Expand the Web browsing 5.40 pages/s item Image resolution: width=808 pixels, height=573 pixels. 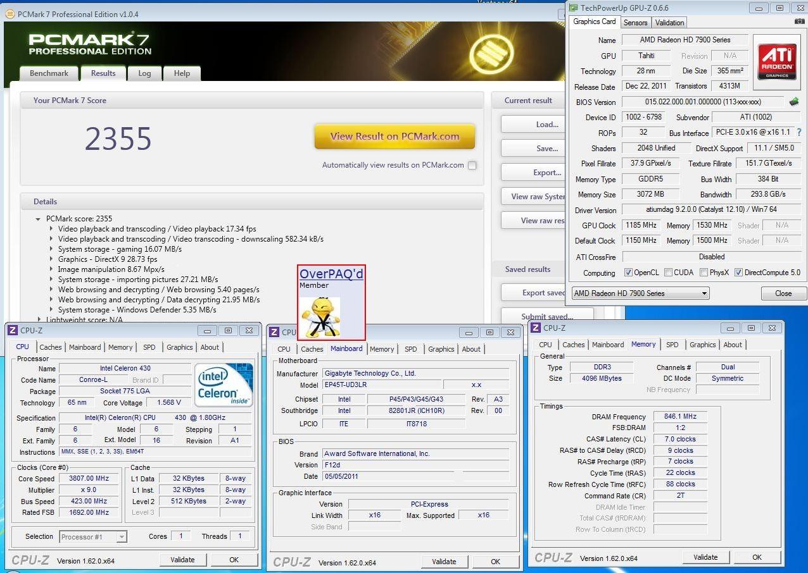52,290
